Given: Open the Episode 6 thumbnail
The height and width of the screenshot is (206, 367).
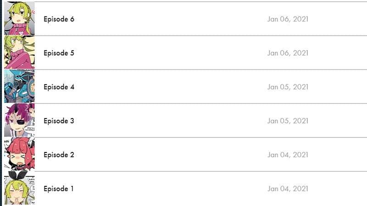Looking at the screenshot, I should [x=19, y=19].
